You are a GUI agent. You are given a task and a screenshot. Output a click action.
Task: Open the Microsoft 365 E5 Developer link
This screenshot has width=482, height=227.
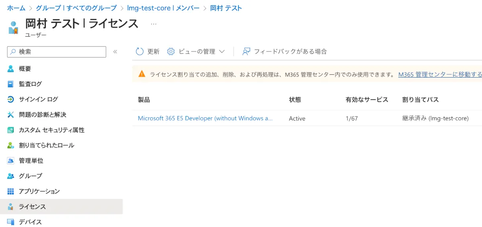tap(205, 119)
